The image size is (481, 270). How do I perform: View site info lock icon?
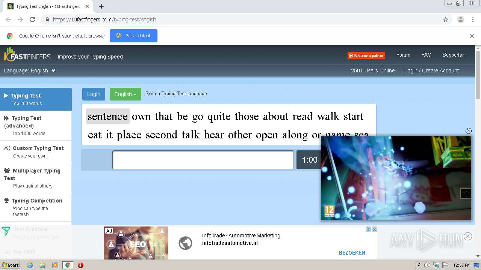coord(47,19)
